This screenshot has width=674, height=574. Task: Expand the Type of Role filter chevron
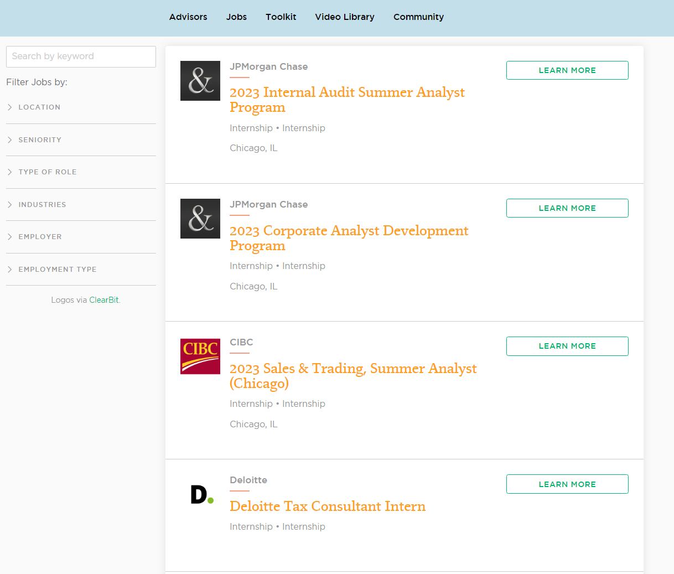pyautogui.click(x=9, y=172)
